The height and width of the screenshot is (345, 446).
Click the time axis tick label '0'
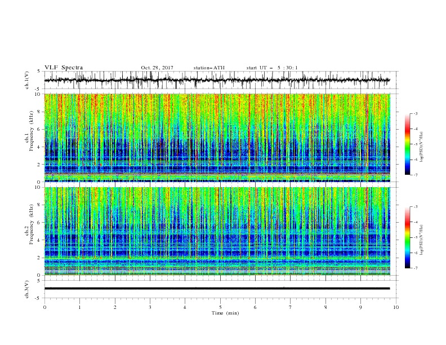tap(44, 307)
